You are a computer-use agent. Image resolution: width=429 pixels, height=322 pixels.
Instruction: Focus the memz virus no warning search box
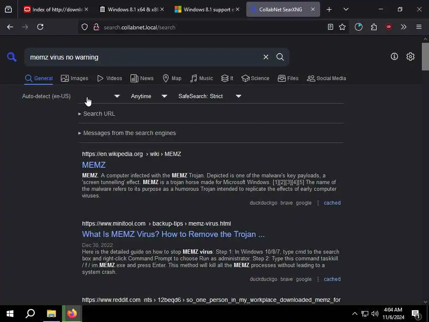click(x=142, y=57)
